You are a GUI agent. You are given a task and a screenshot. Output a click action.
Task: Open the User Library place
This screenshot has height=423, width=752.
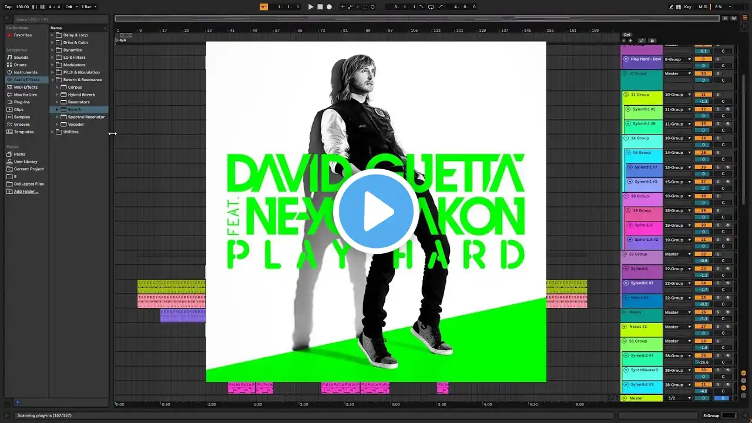tap(25, 162)
